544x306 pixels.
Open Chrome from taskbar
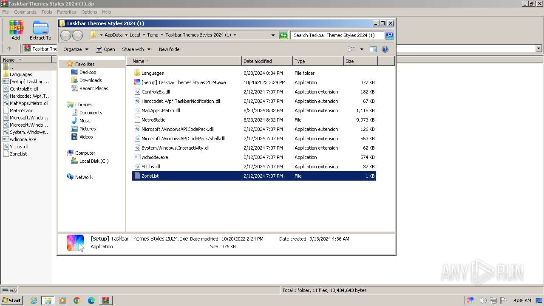(76, 300)
